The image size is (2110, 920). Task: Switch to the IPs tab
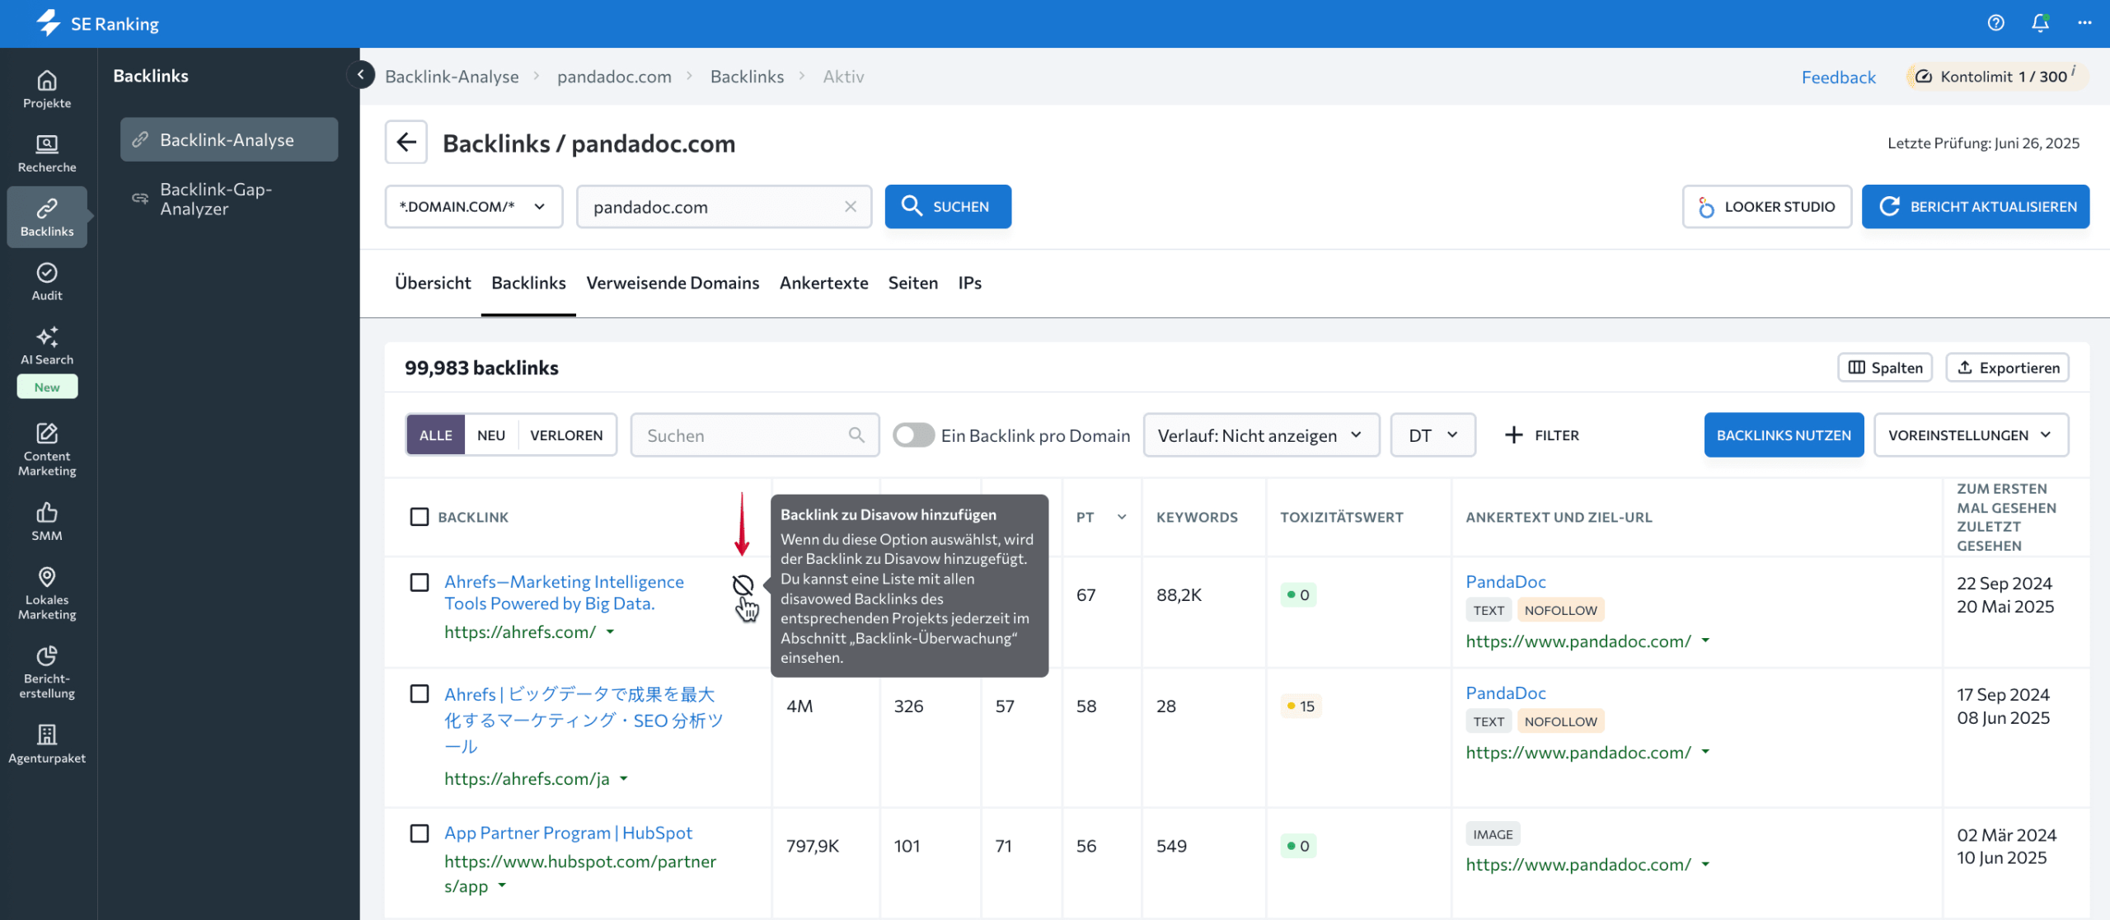tap(969, 283)
